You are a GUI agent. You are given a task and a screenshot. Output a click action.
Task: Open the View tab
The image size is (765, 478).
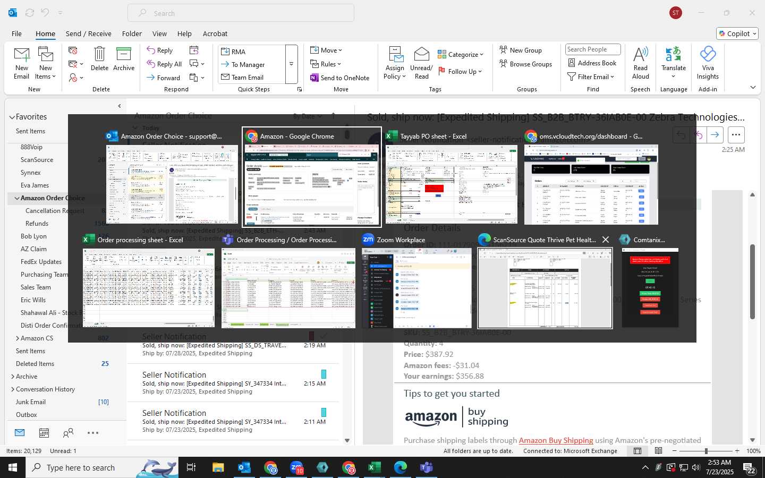(x=159, y=33)
